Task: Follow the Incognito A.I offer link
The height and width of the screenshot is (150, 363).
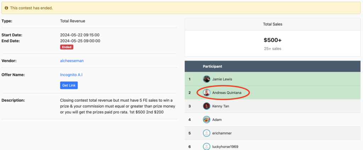Action: (x=71, y=75)
